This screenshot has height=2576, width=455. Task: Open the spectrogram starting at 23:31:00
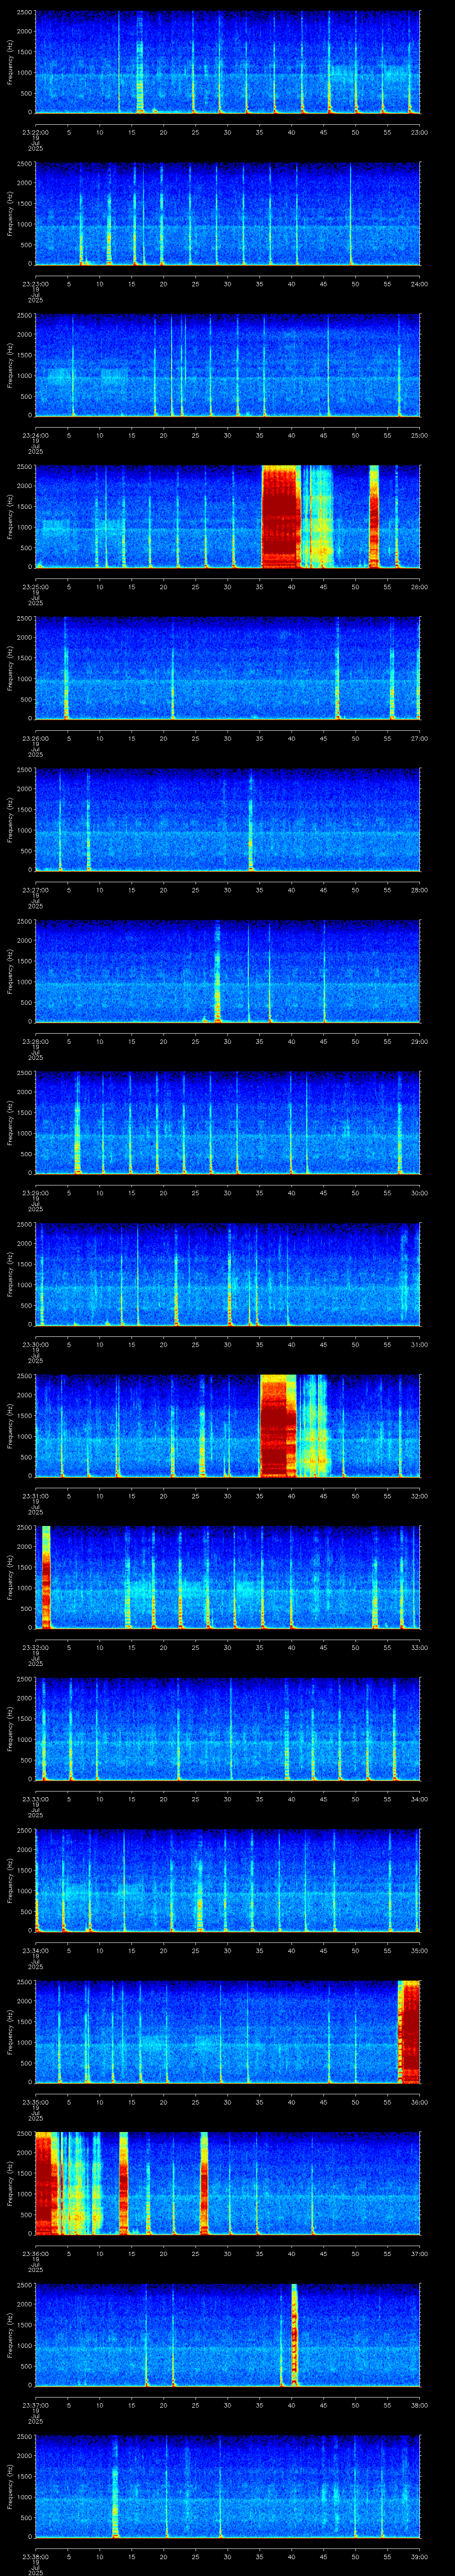point(227,1426)
